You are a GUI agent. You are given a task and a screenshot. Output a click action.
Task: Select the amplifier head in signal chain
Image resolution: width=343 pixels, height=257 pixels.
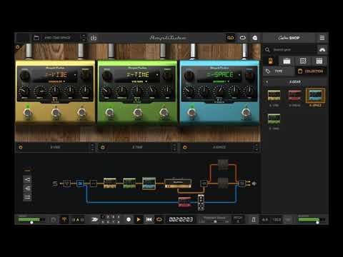[x=178, y=183]
